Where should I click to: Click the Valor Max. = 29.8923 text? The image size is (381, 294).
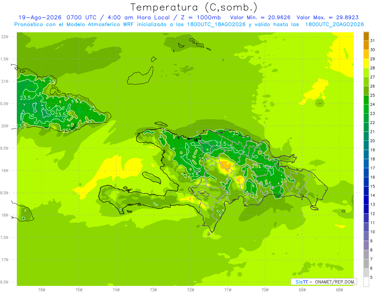(328, 17)
